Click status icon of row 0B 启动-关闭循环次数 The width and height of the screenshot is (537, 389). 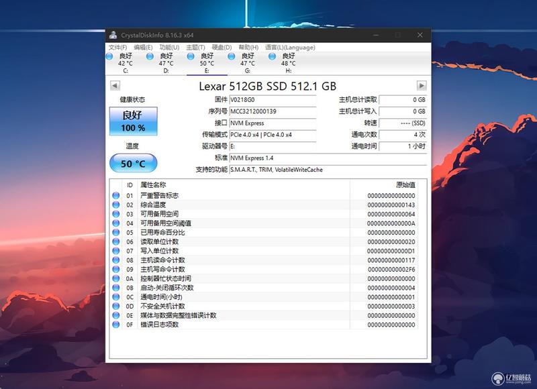click(x=115, y=288)
